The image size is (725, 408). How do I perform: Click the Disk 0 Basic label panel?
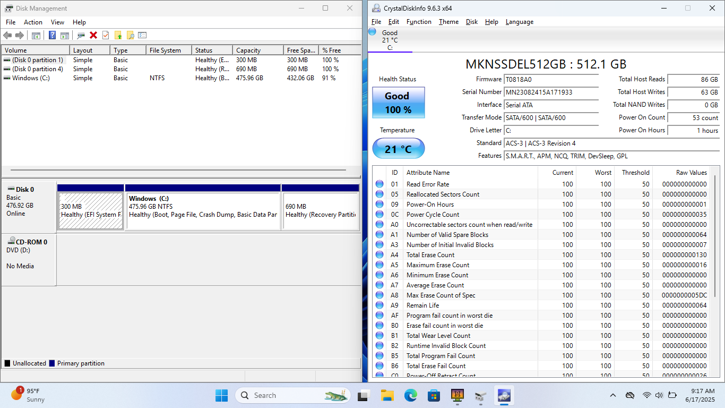click(x=29, y=207)
